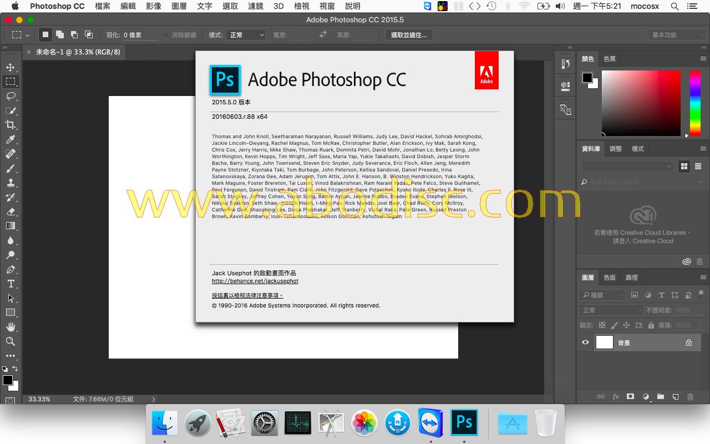Click the hue spectrum slider in Color panel
The height and width of the screenshot is (444, 710).
695,103
